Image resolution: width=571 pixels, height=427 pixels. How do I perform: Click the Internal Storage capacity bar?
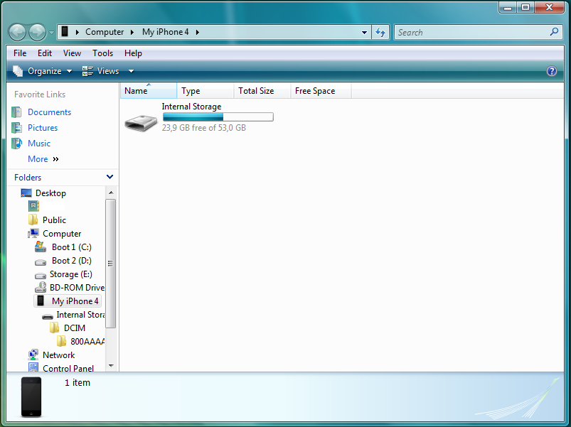pyautogui.click(x=218, y=117)
